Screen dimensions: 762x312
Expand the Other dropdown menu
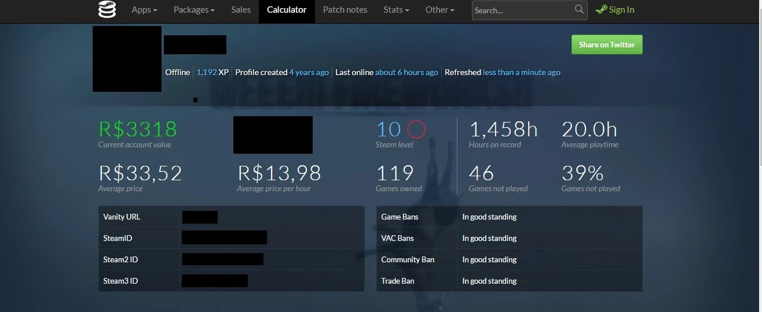pos(439,10)
